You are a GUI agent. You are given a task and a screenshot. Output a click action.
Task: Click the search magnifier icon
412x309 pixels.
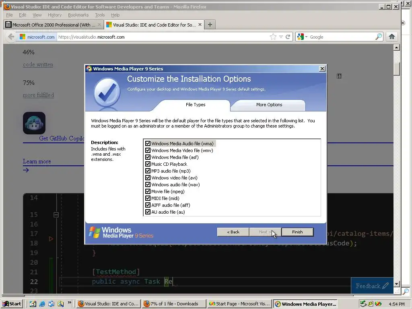click(x=379, y=37)
